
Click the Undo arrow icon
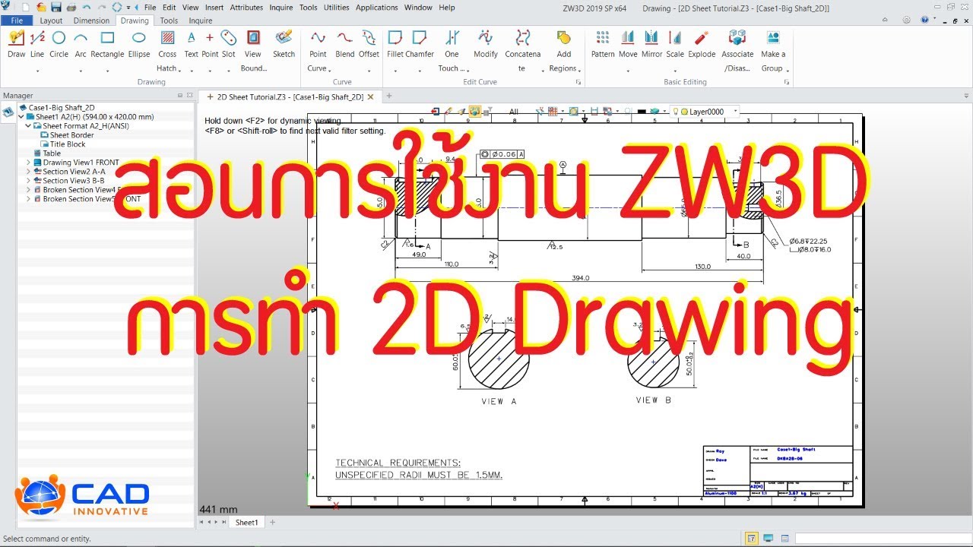(x=87, y=7)
